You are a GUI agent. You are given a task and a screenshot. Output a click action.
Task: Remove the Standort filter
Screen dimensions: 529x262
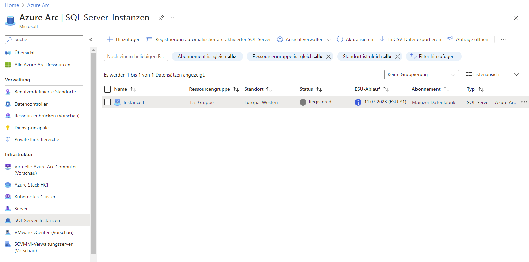(398, 57)
